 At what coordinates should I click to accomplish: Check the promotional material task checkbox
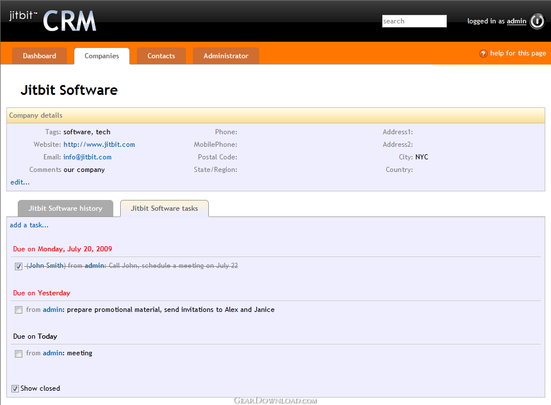(x=19, y=310)
